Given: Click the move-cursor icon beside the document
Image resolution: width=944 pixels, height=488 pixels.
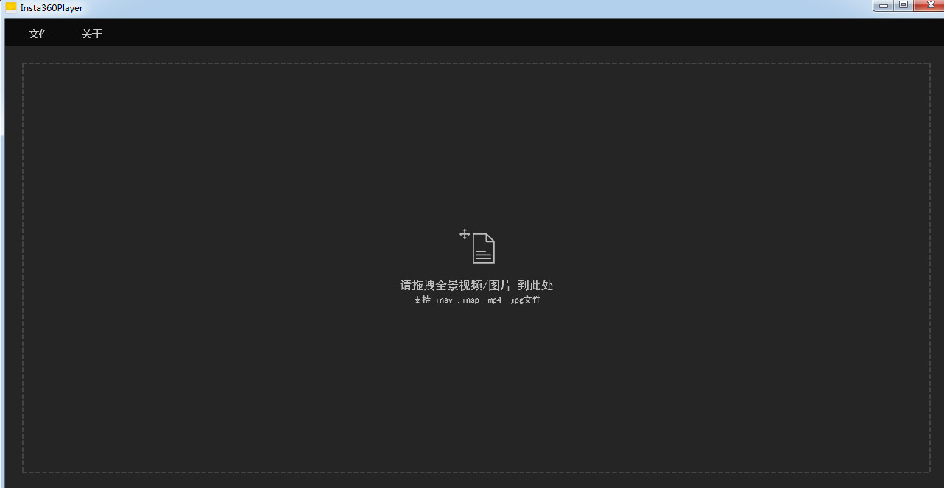Looking at the screenshot, I should coord(464,234).
